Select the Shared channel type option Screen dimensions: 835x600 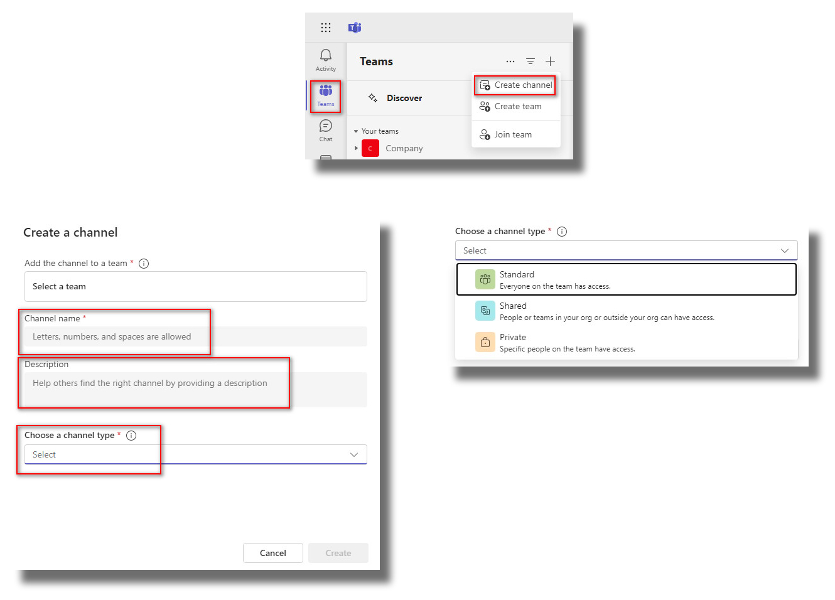click(627, 311)
